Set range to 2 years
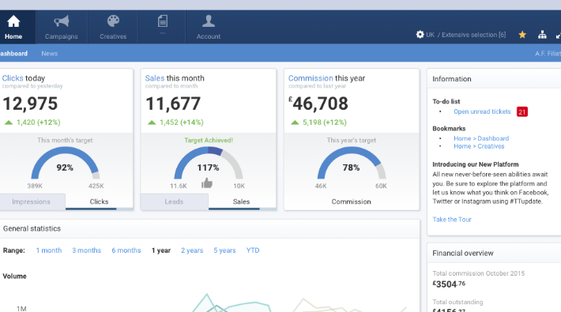The image size is (561, 312). point(192,250)
